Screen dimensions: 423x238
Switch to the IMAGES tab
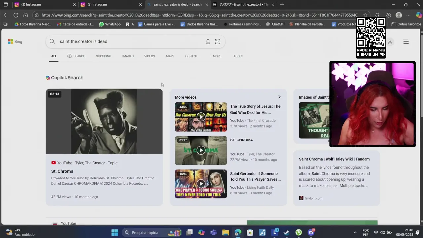click(x=128, y=56)
